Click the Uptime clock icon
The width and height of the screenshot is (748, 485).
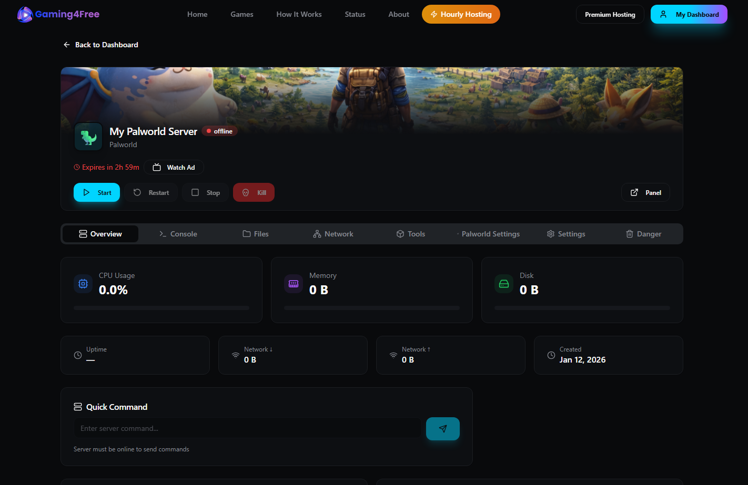[78, 355]
